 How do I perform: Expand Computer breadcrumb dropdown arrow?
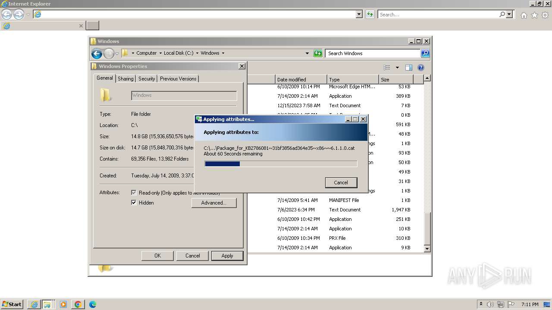coord(160,53)
